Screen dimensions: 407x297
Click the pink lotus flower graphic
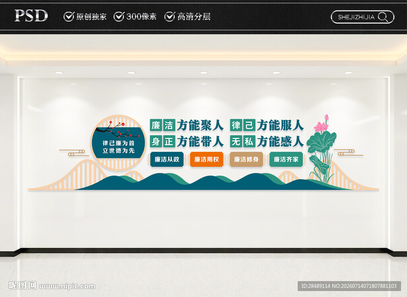click(322, 123)
